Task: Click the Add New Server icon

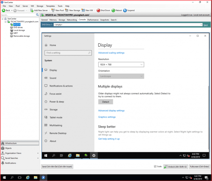Action: click(32, 11)
